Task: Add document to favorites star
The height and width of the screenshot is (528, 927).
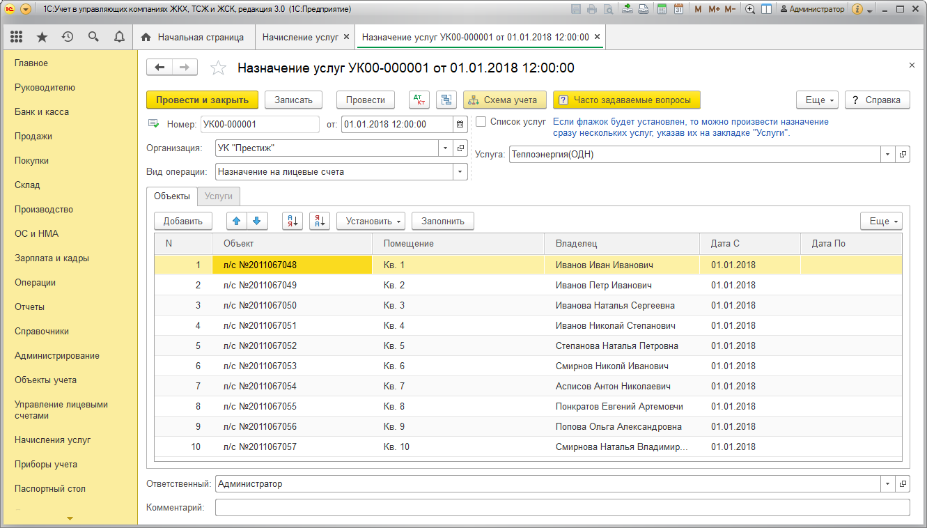Action: coord(218,68)
